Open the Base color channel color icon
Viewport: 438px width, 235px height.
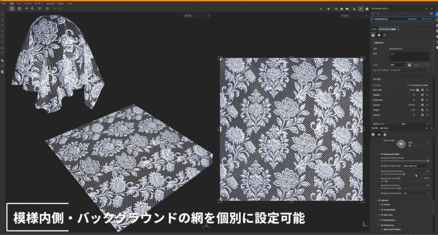[417, 90]
